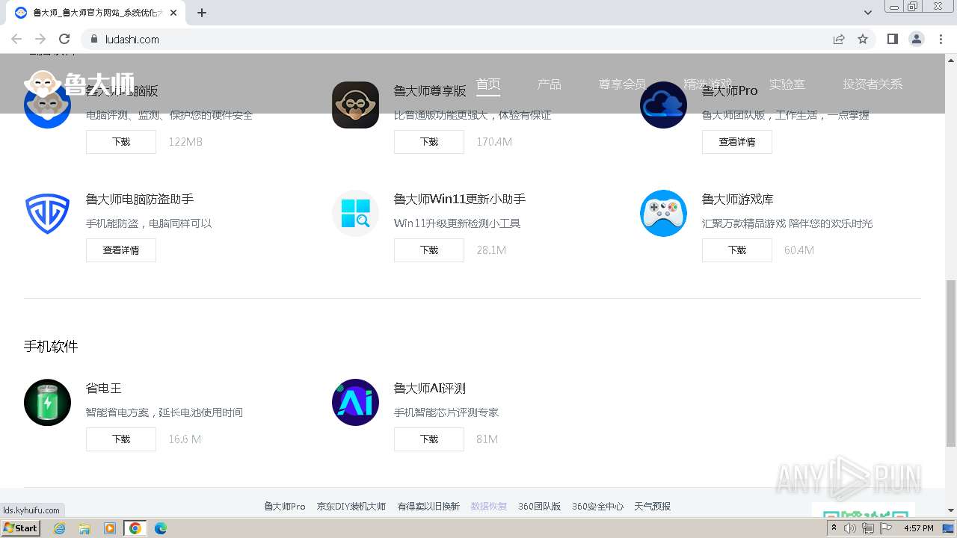The width and height of the screenshot is (957, 538).
Task: Click the 天气预报 footer link
Action: point(653,506)
